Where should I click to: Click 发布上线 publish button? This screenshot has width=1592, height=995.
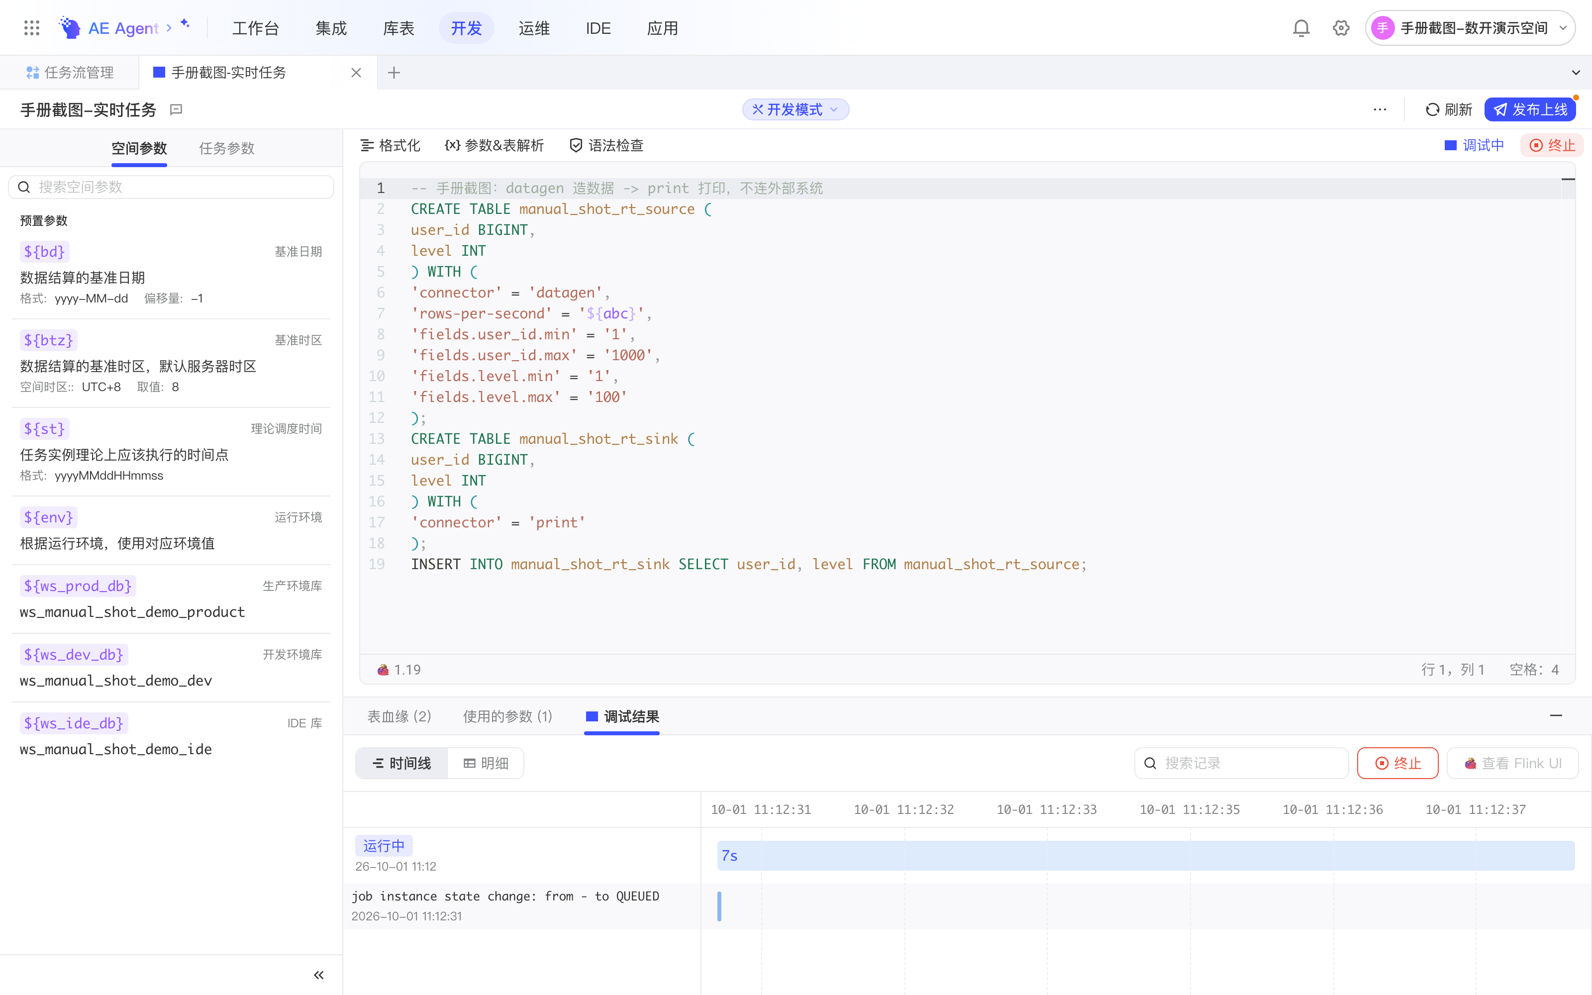(1529, 109)
